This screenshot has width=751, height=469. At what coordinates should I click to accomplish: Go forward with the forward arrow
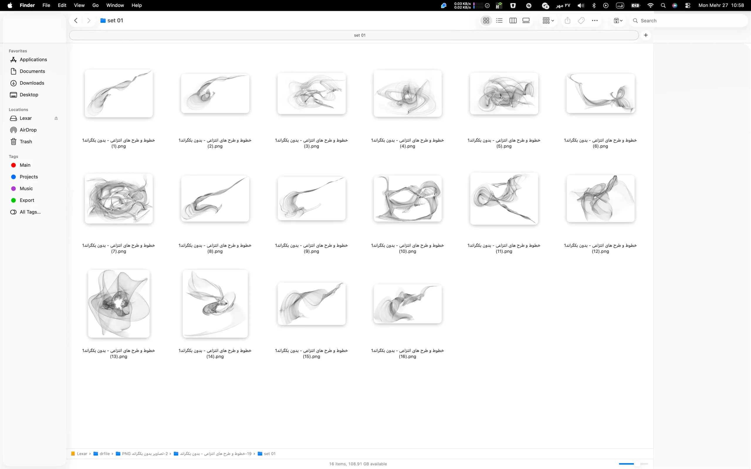coord(89,21)
